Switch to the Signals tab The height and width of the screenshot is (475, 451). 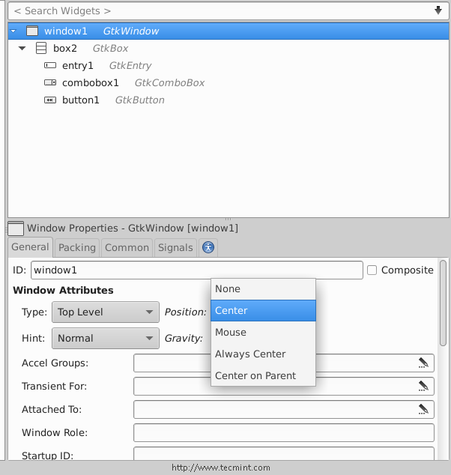(x=175, y=247)
